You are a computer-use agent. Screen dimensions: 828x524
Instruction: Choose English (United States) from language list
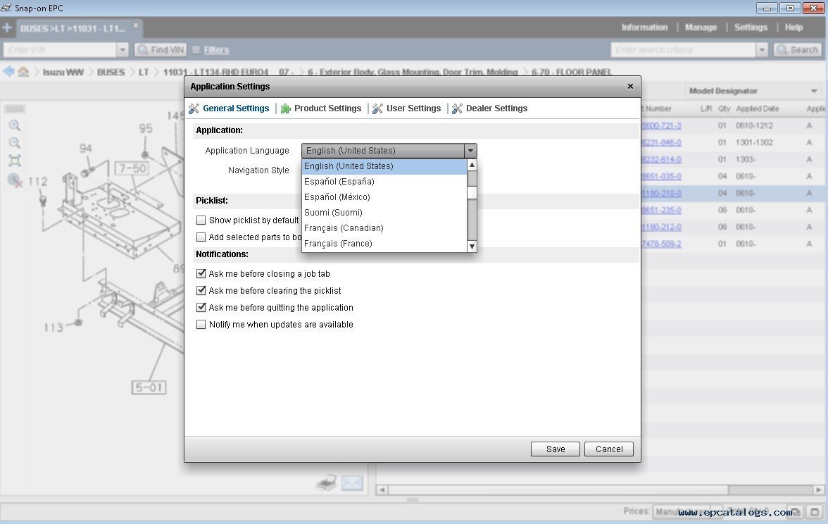(384, 166)
